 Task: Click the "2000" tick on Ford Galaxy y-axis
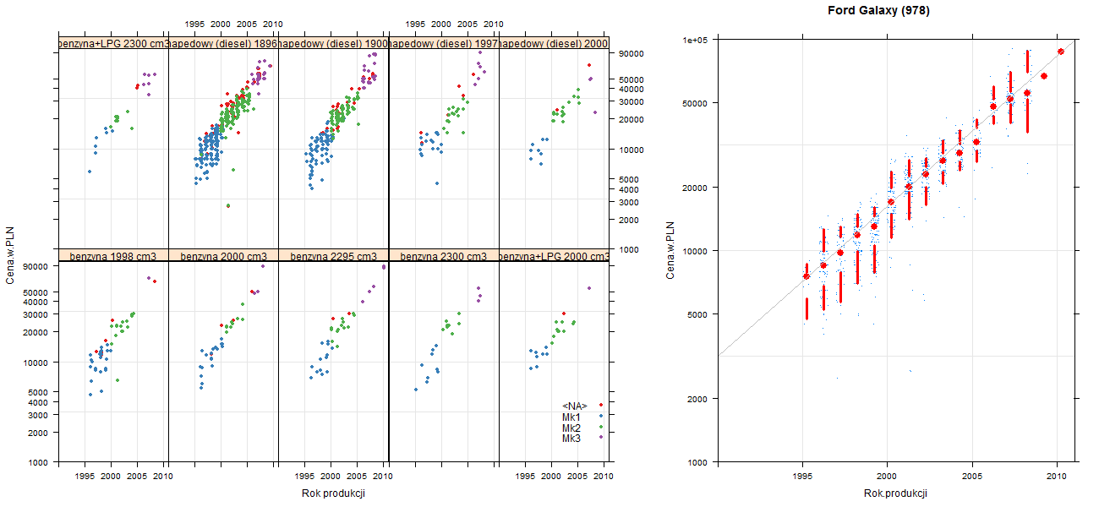tap(698, 398)
